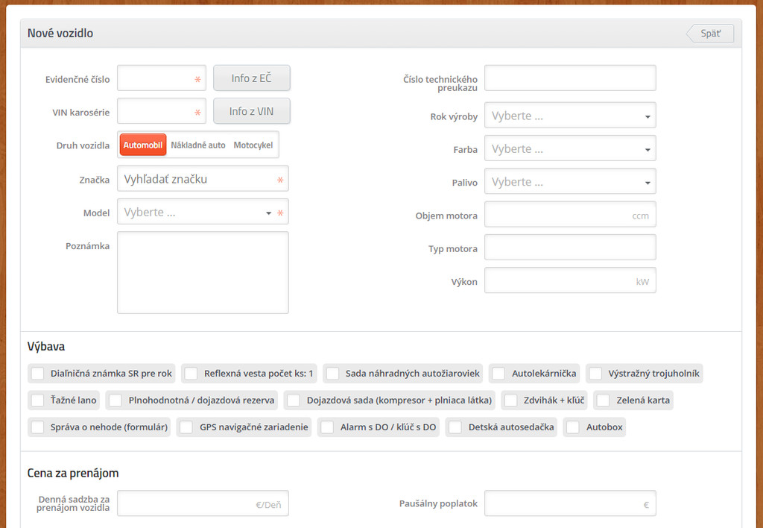Focus the Vyhľadať značku search field
The width and height of the screenshot is (763, 528).
coord(197,179)
